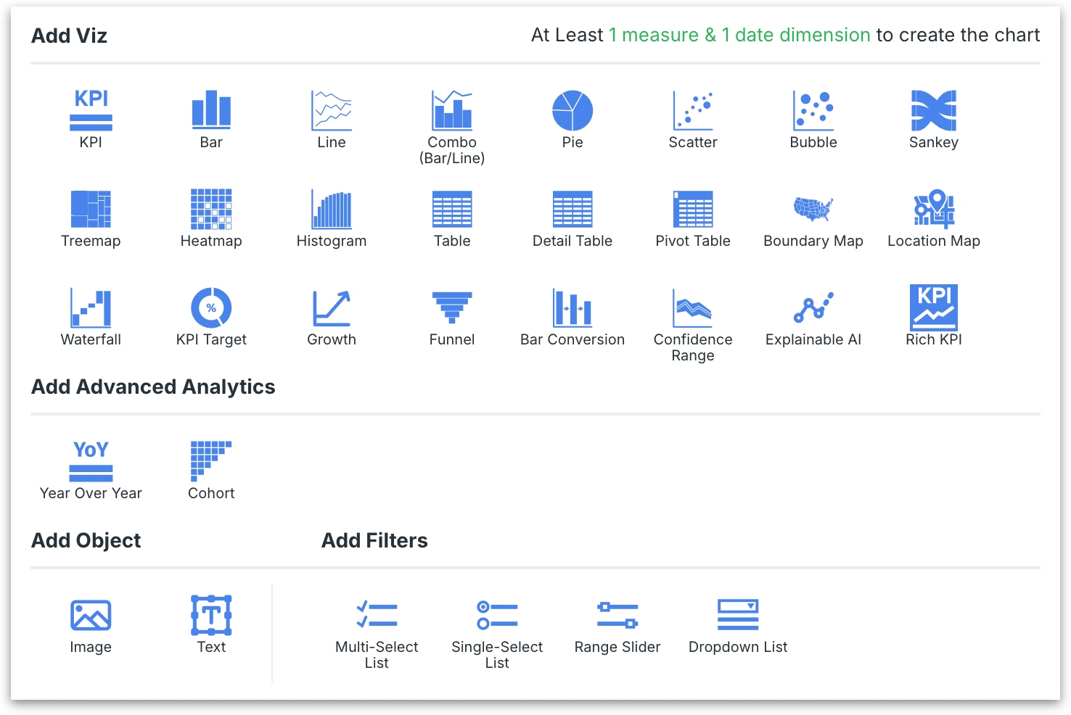Insert a Cohort analysis
The height and width of the screenshot is (715, 1071).
211,462
